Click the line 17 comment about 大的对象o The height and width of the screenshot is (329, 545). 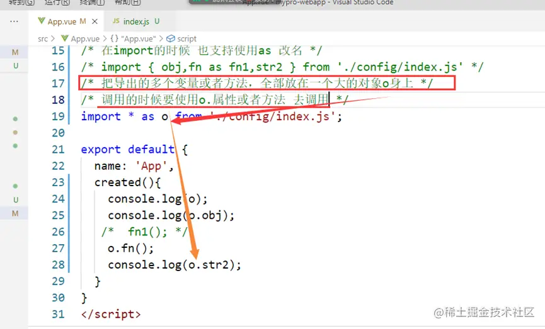(x=257, y=84)
